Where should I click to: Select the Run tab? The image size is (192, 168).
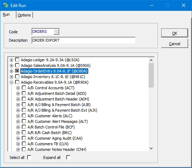click(x=6, y=14)
